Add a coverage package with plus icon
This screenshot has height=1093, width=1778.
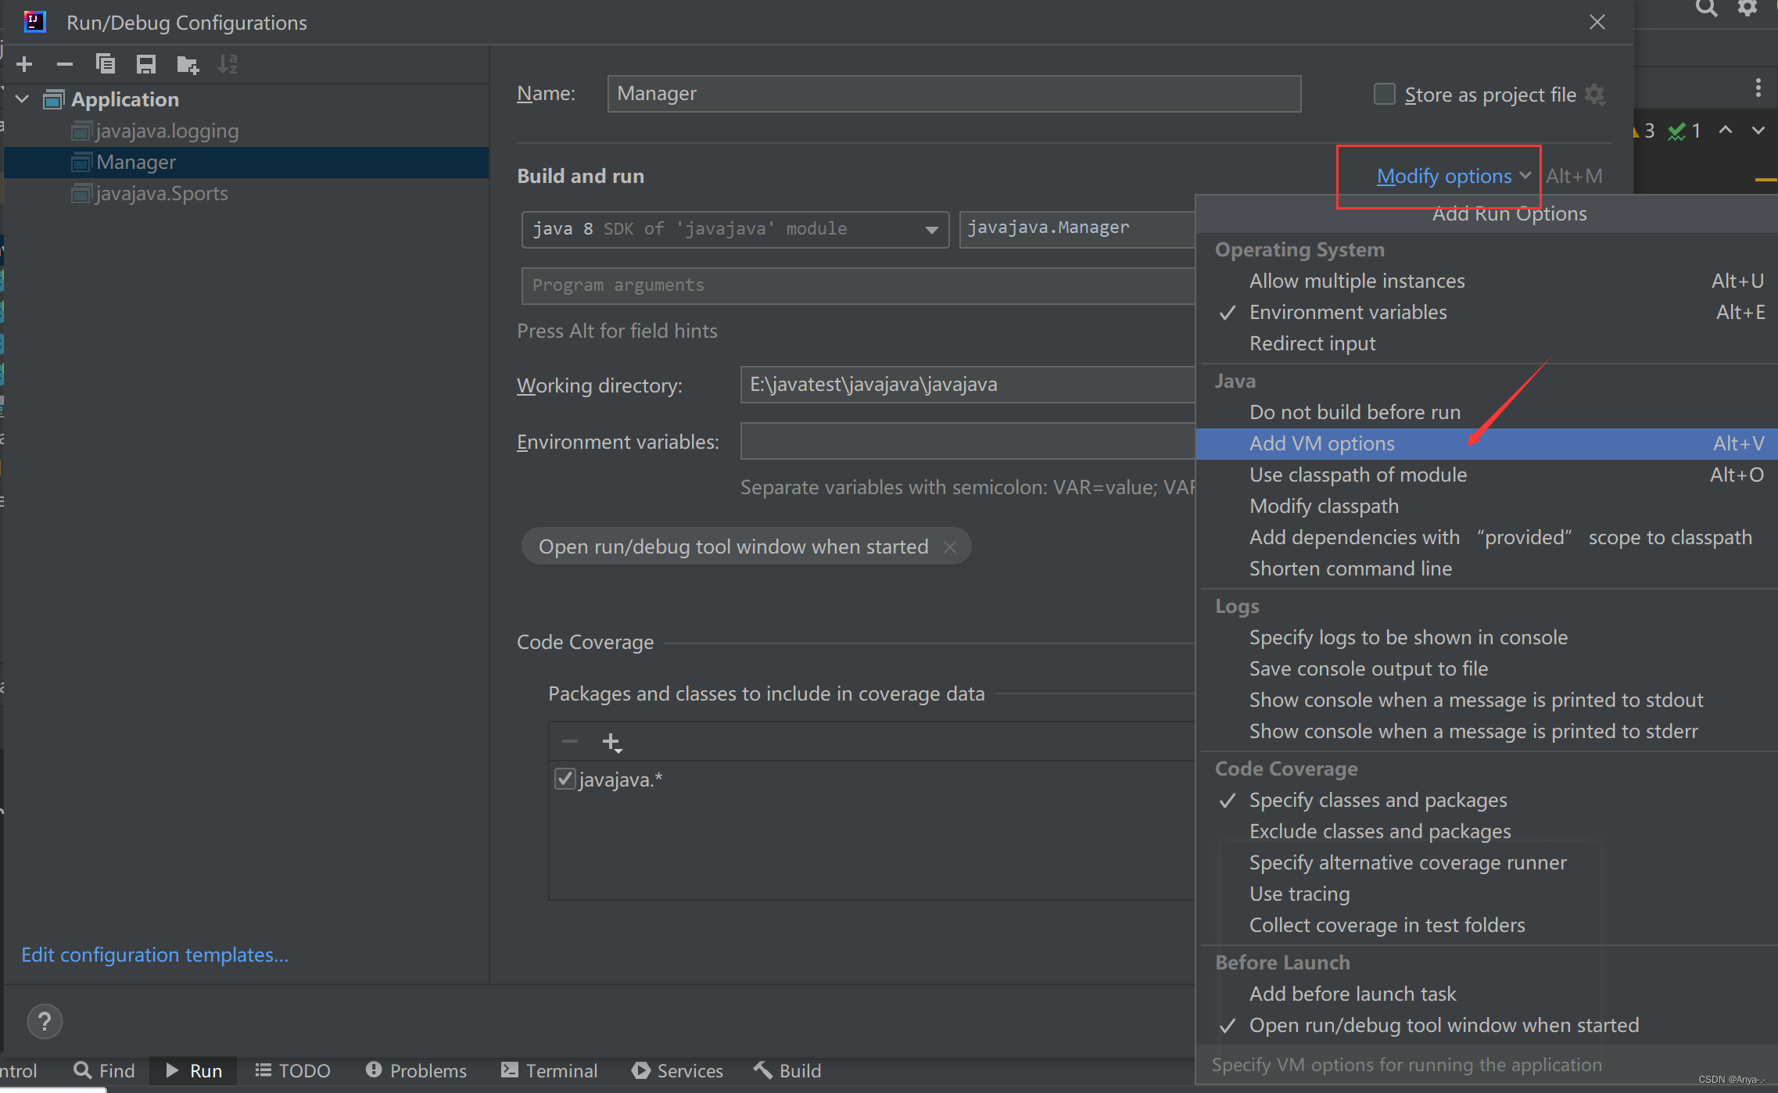coord(611,741)
